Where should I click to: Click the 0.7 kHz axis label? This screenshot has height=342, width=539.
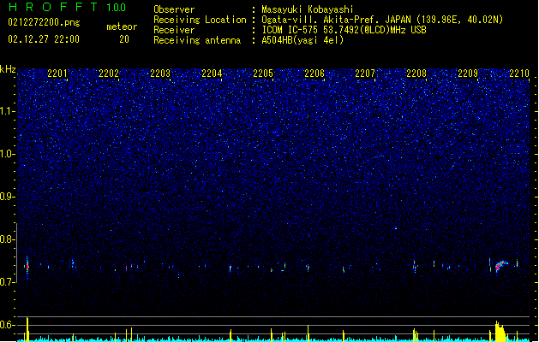coord(7,282)
